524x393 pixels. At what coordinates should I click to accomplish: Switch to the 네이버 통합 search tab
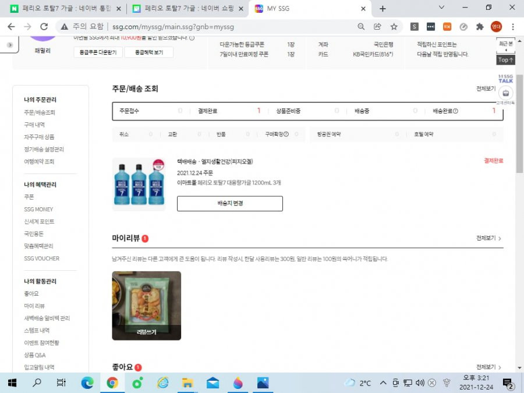[x=65, y=9]
